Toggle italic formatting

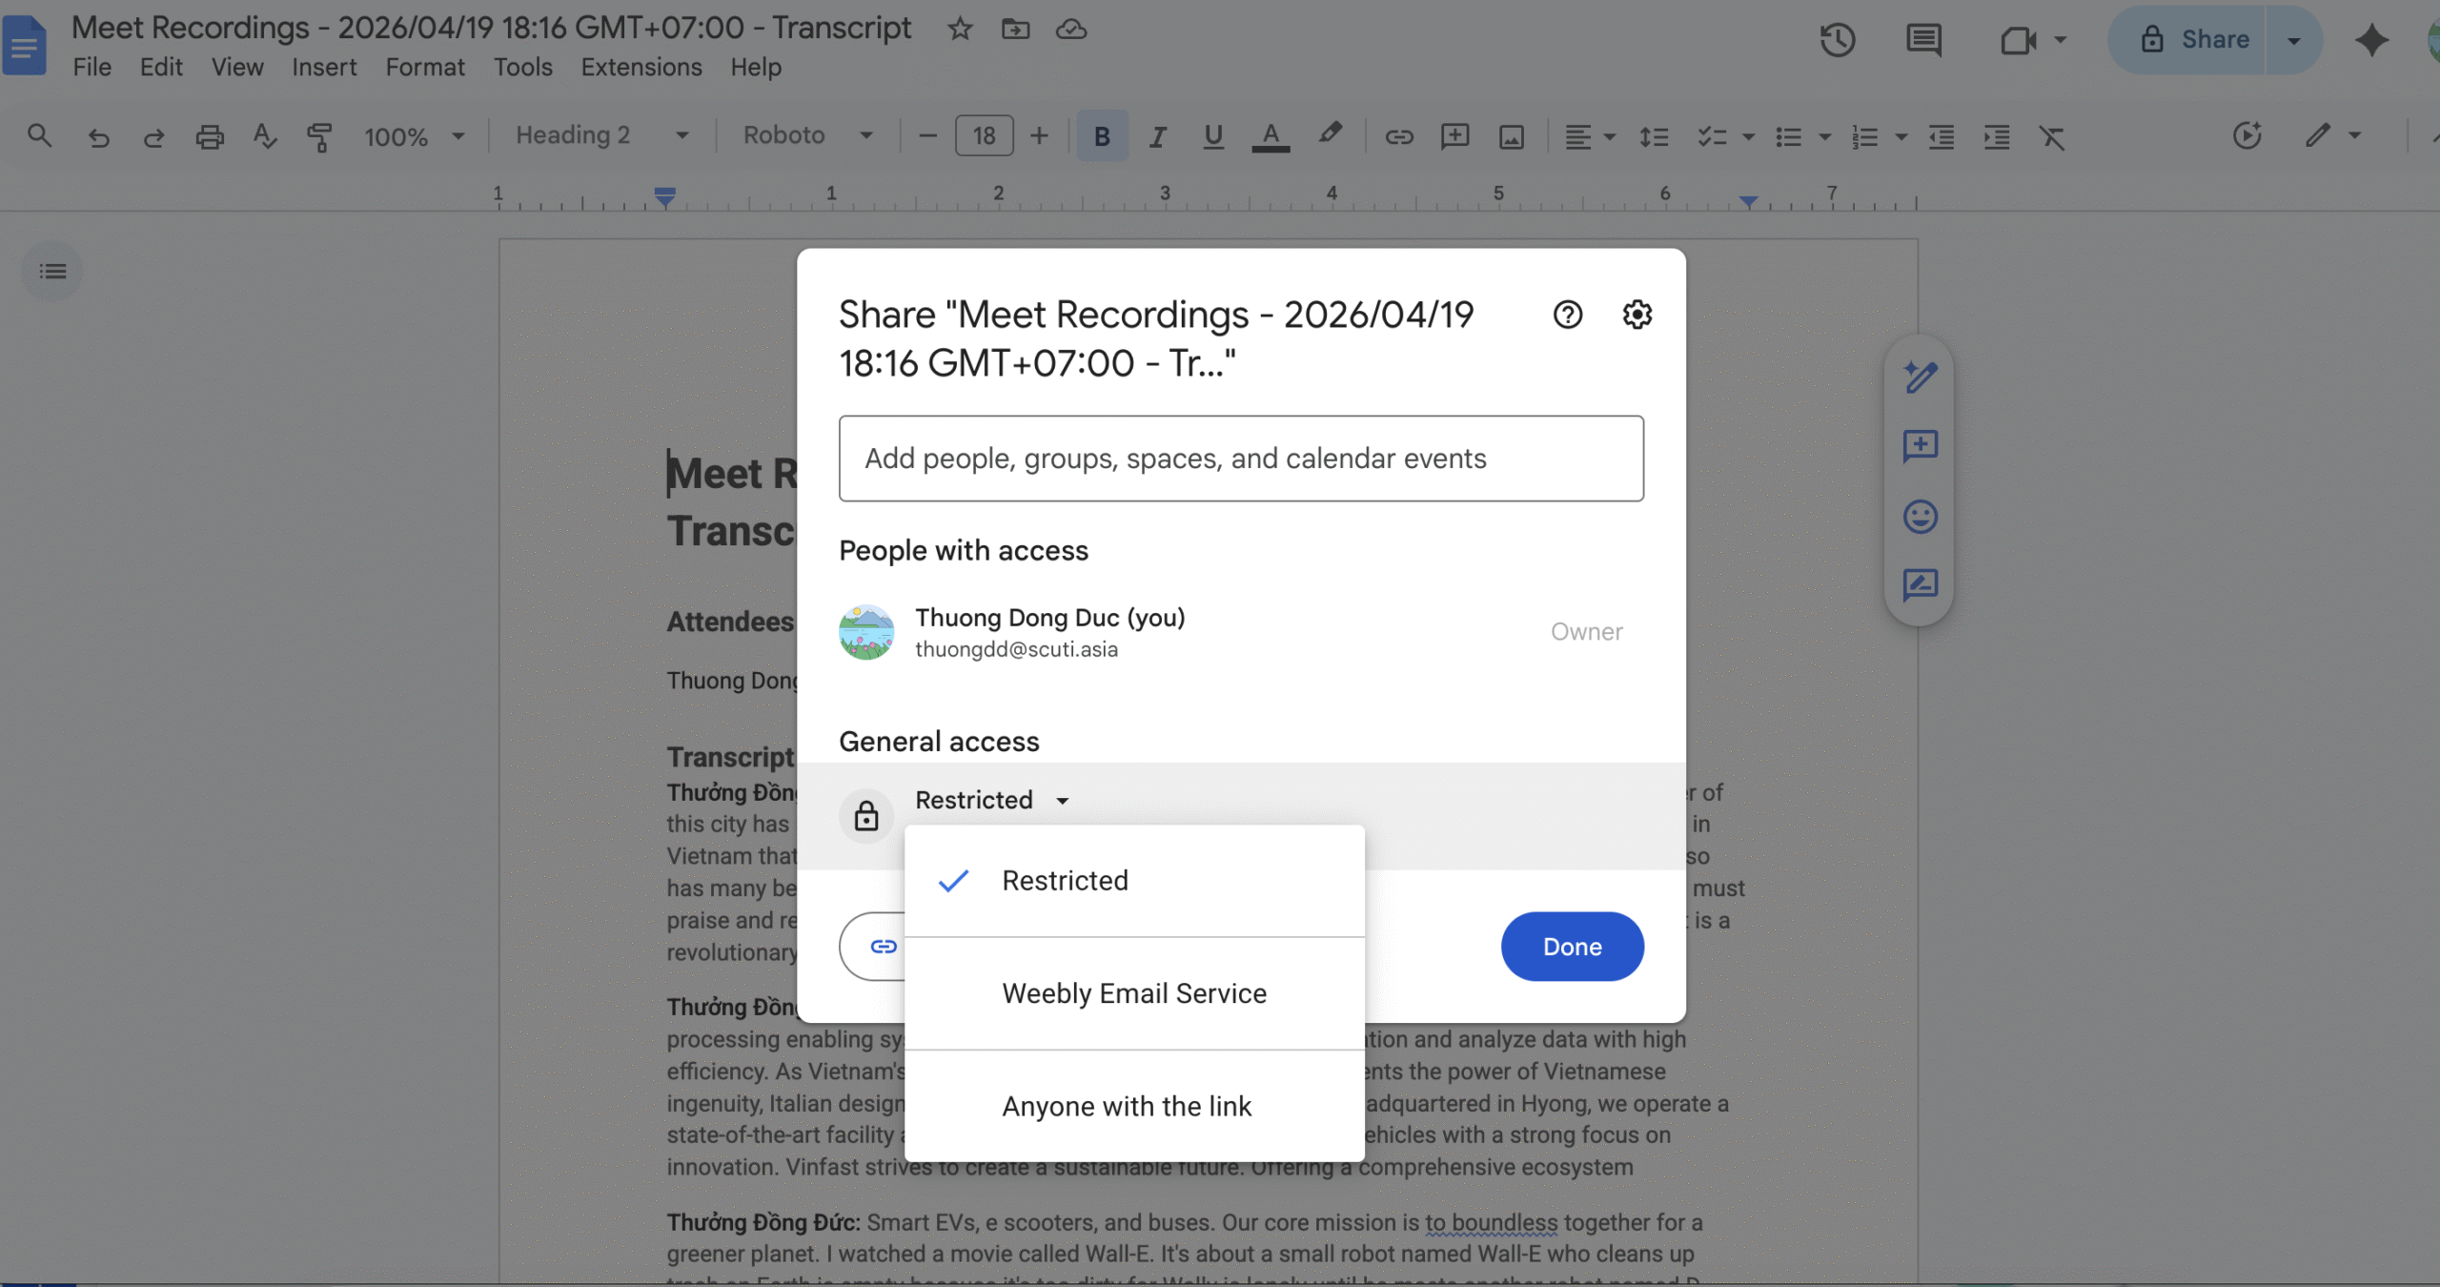click(1157, 136)
